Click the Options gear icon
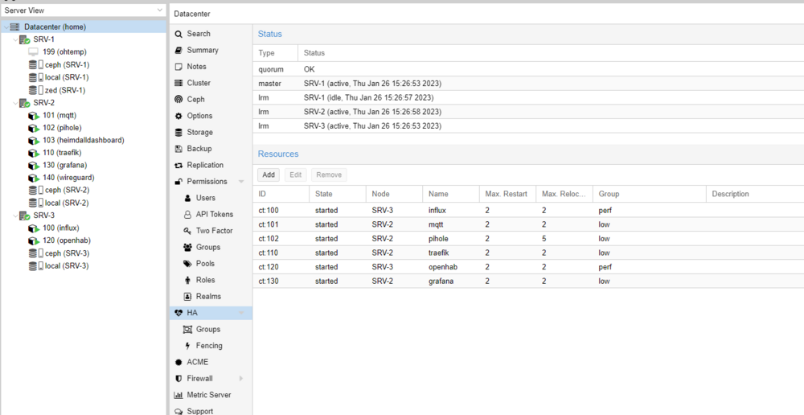Image resolution: width=804 pixels, height=415 pixels. point(178,116)
